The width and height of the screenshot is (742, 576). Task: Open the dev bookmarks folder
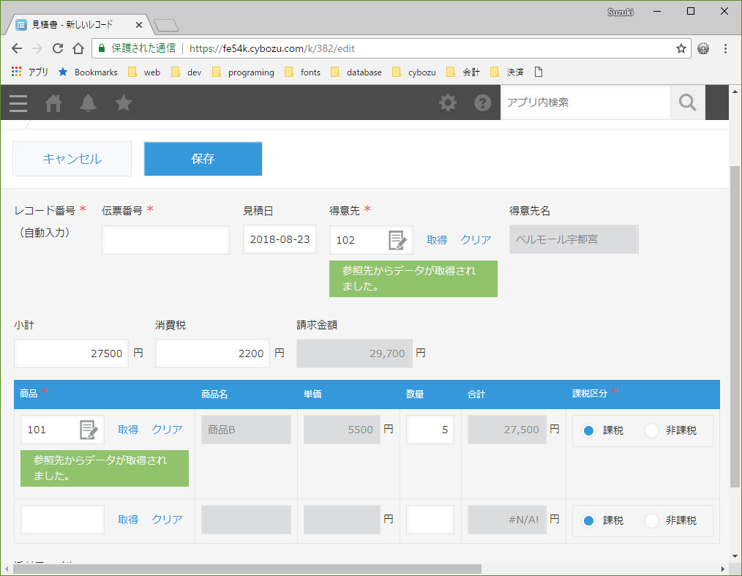tap(187, 72)
